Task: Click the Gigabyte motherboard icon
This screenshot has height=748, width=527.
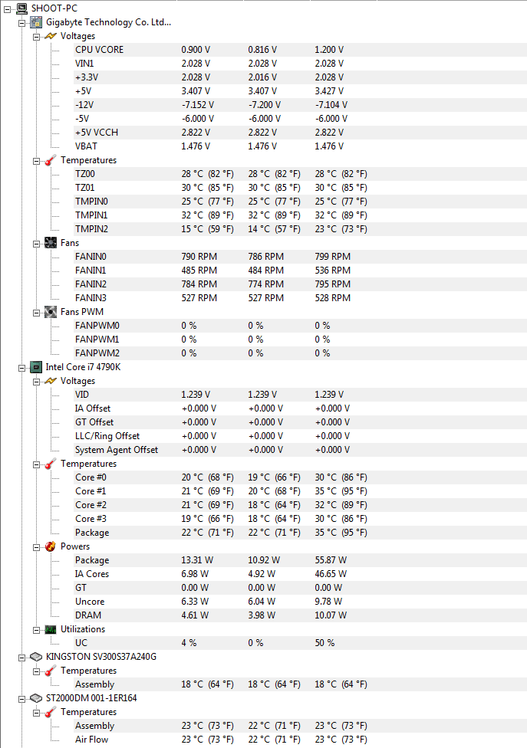Action: coord(36,22)
